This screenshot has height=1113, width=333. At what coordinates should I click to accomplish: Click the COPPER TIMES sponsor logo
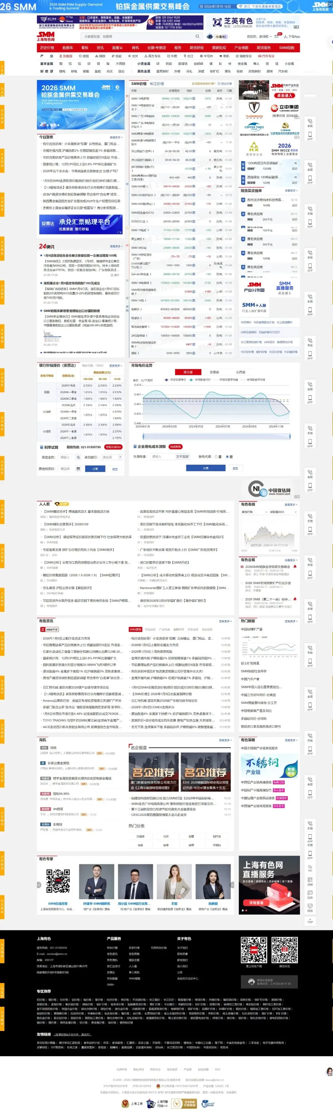tap(254, 128)
